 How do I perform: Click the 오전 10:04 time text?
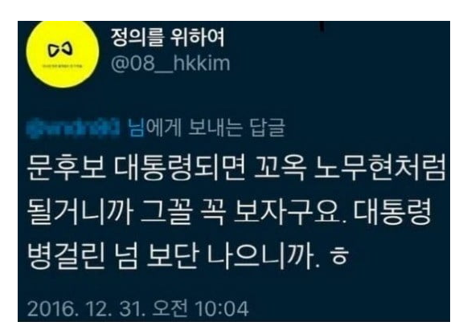click(x=200, y=309)
